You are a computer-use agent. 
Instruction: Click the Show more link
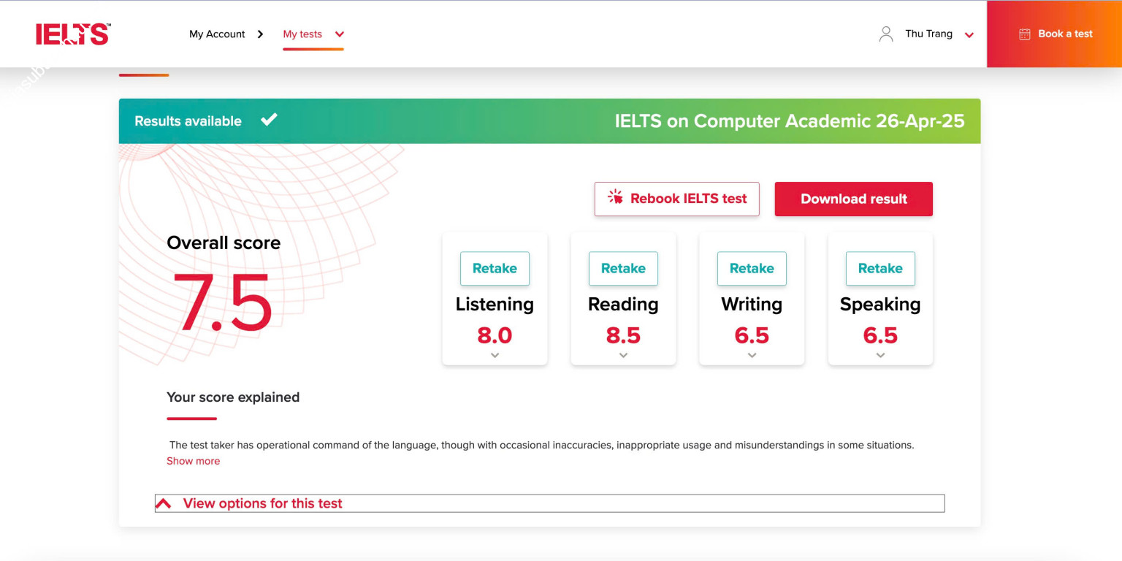(x=193, y=461)
